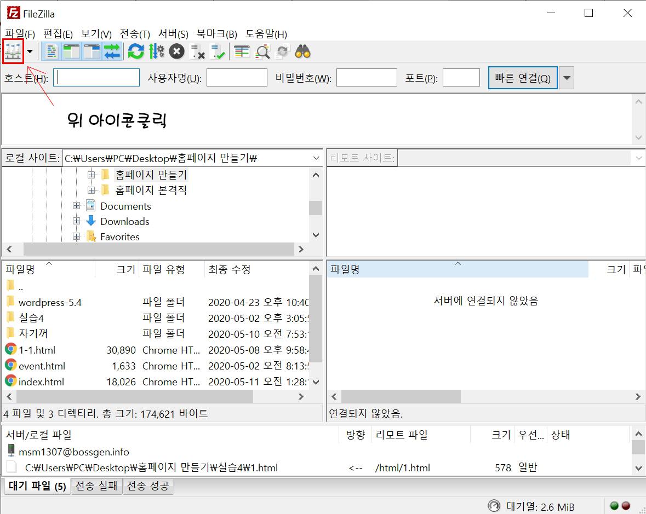
Task: Click the queue speed limit gauge icon
Action: pos(494,506)
